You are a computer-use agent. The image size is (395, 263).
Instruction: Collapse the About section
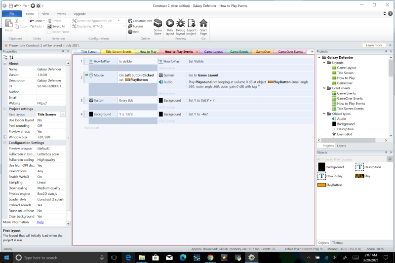click(x=5, y=64)
